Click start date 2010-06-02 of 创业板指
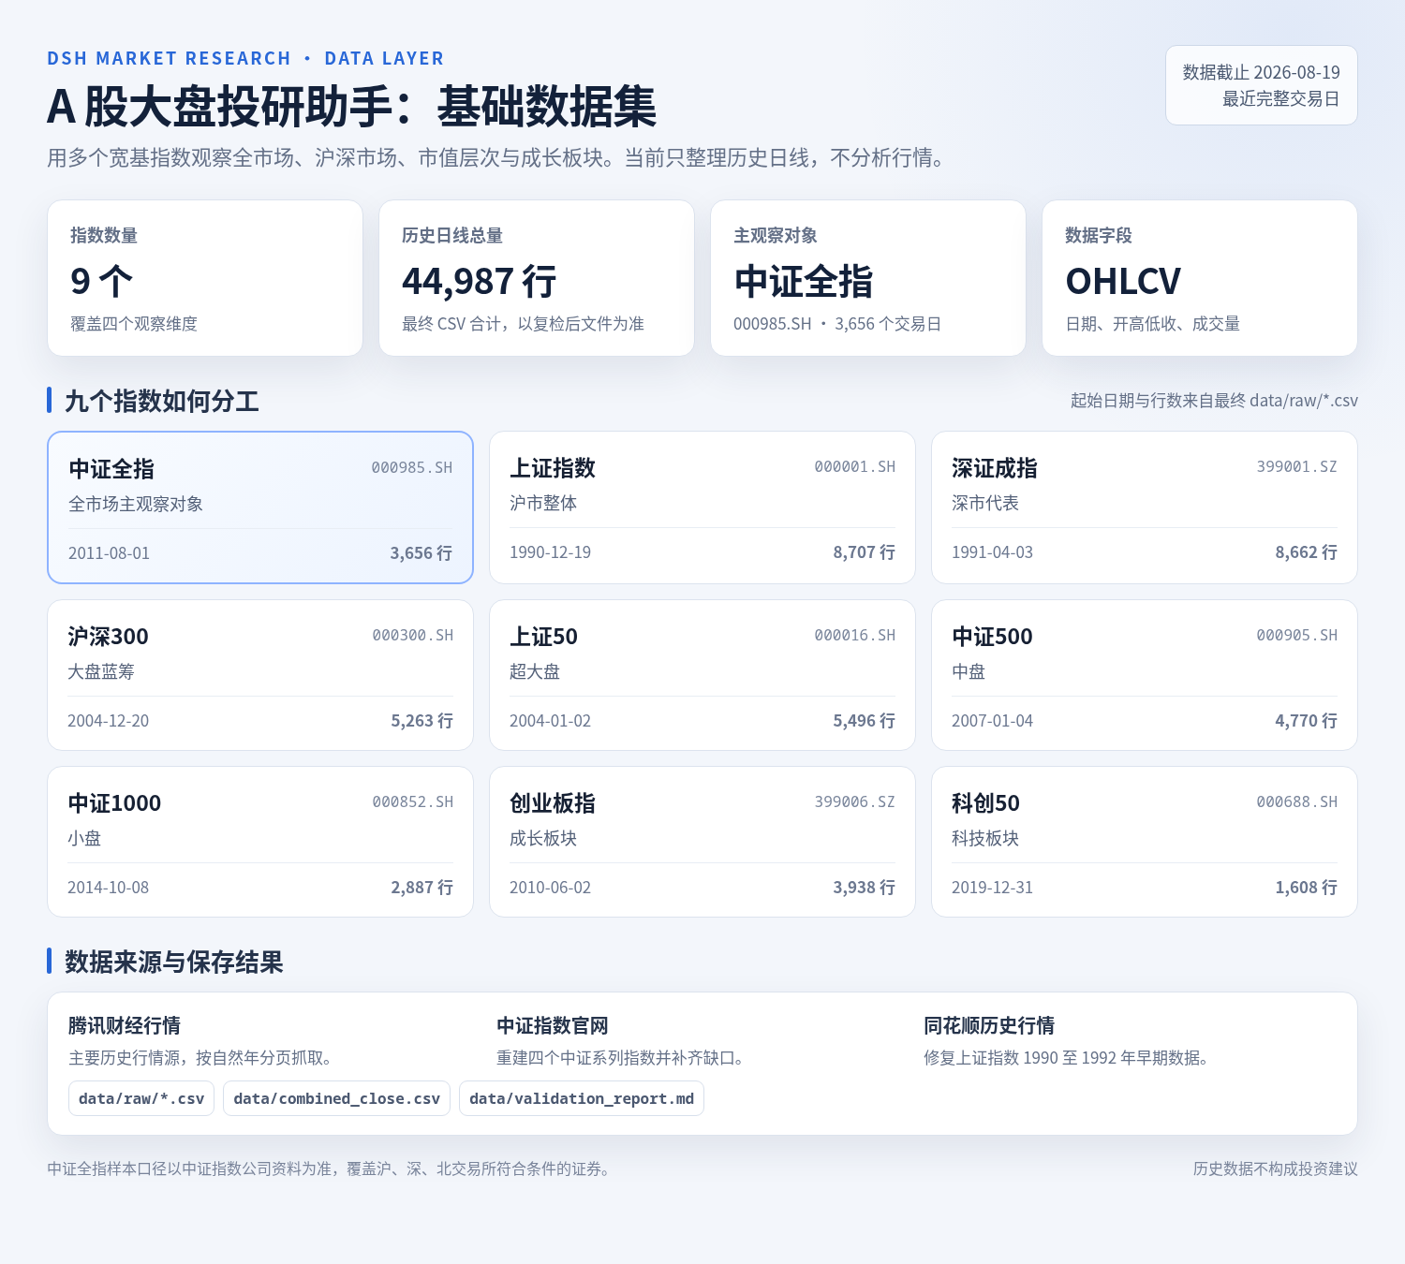1405x1264 pixels. [551, 888]
